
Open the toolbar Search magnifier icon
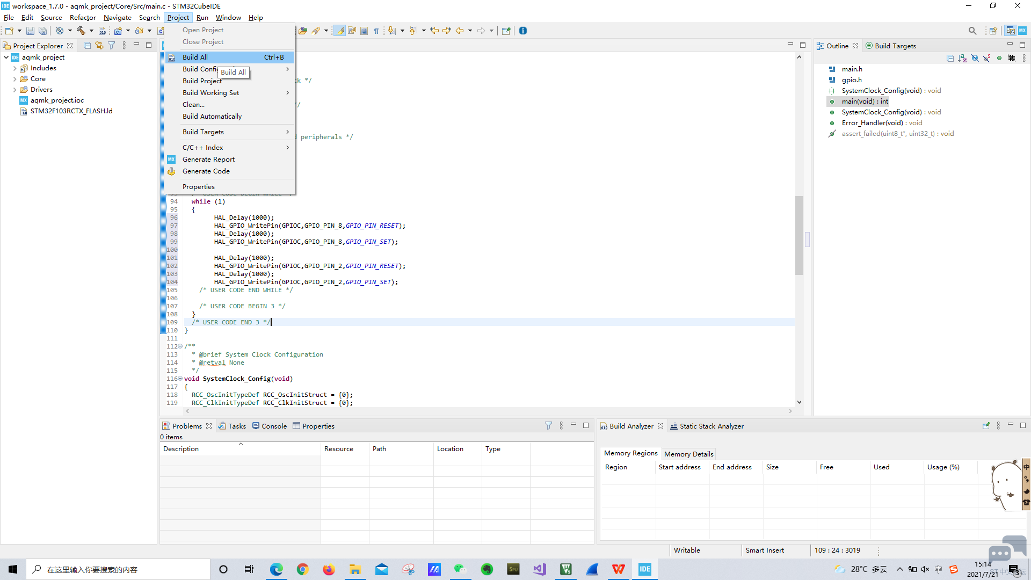tap(972, 31)
